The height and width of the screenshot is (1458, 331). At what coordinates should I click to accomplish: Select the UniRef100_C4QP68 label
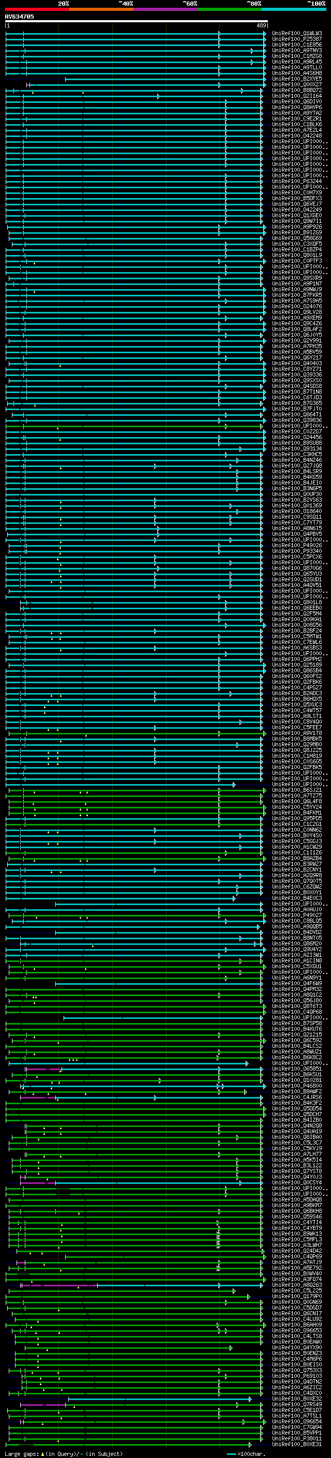click(297, 1012)
